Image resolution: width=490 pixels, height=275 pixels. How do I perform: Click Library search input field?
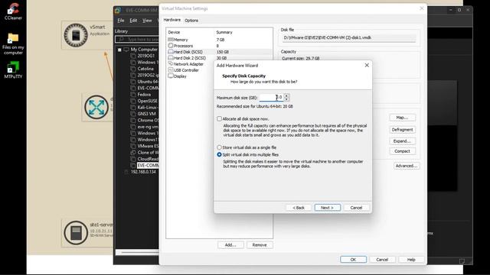pyautogui.click(x=137, y=39)
